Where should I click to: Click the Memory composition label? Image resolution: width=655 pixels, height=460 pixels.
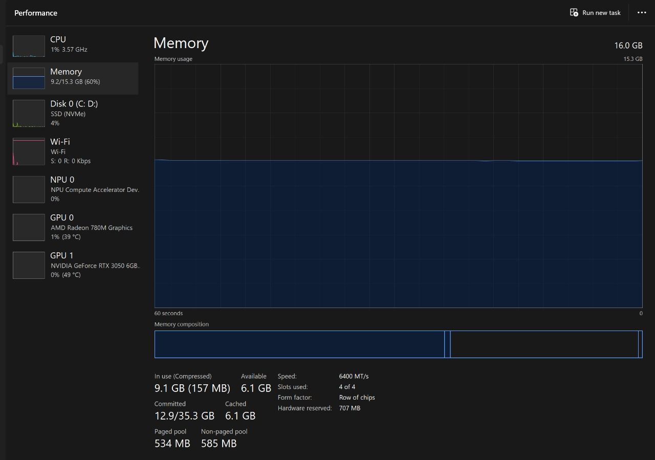point(182,324)
